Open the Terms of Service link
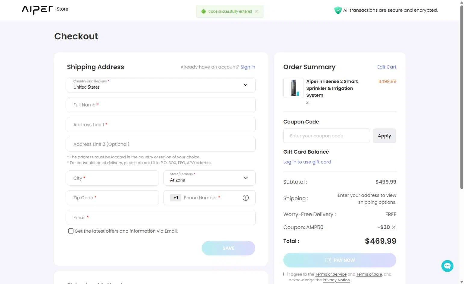Viewport: 464px width, 284px height. tap(331, 274)
